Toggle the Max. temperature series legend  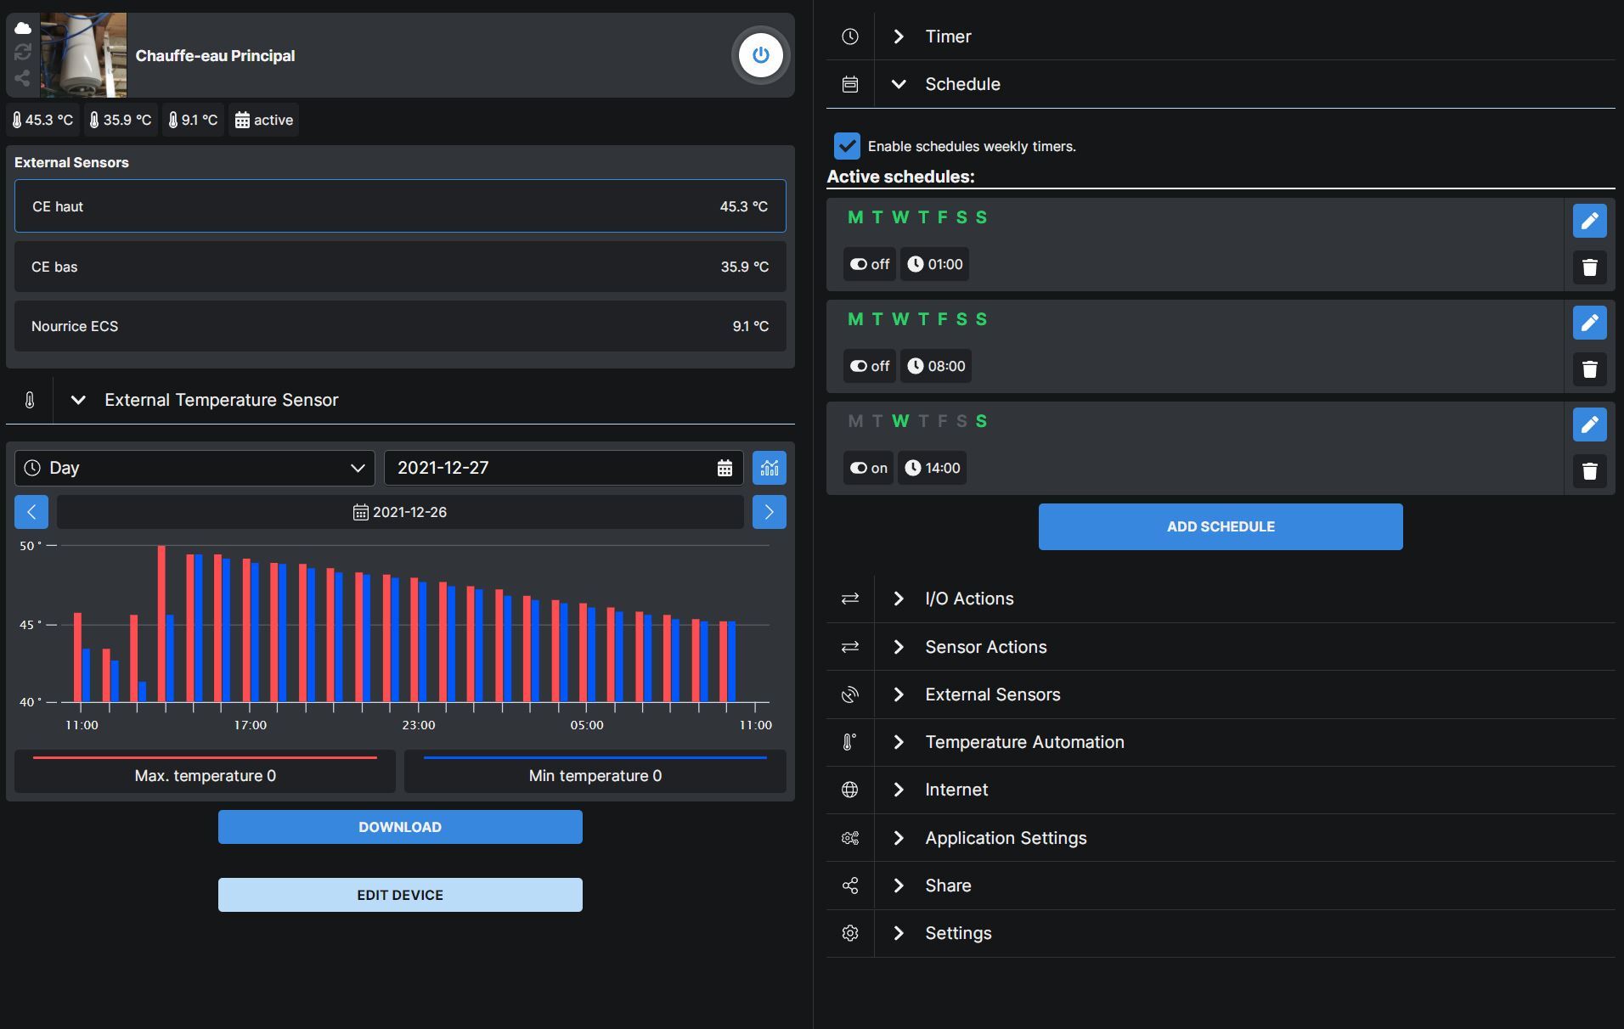point(205,772)
